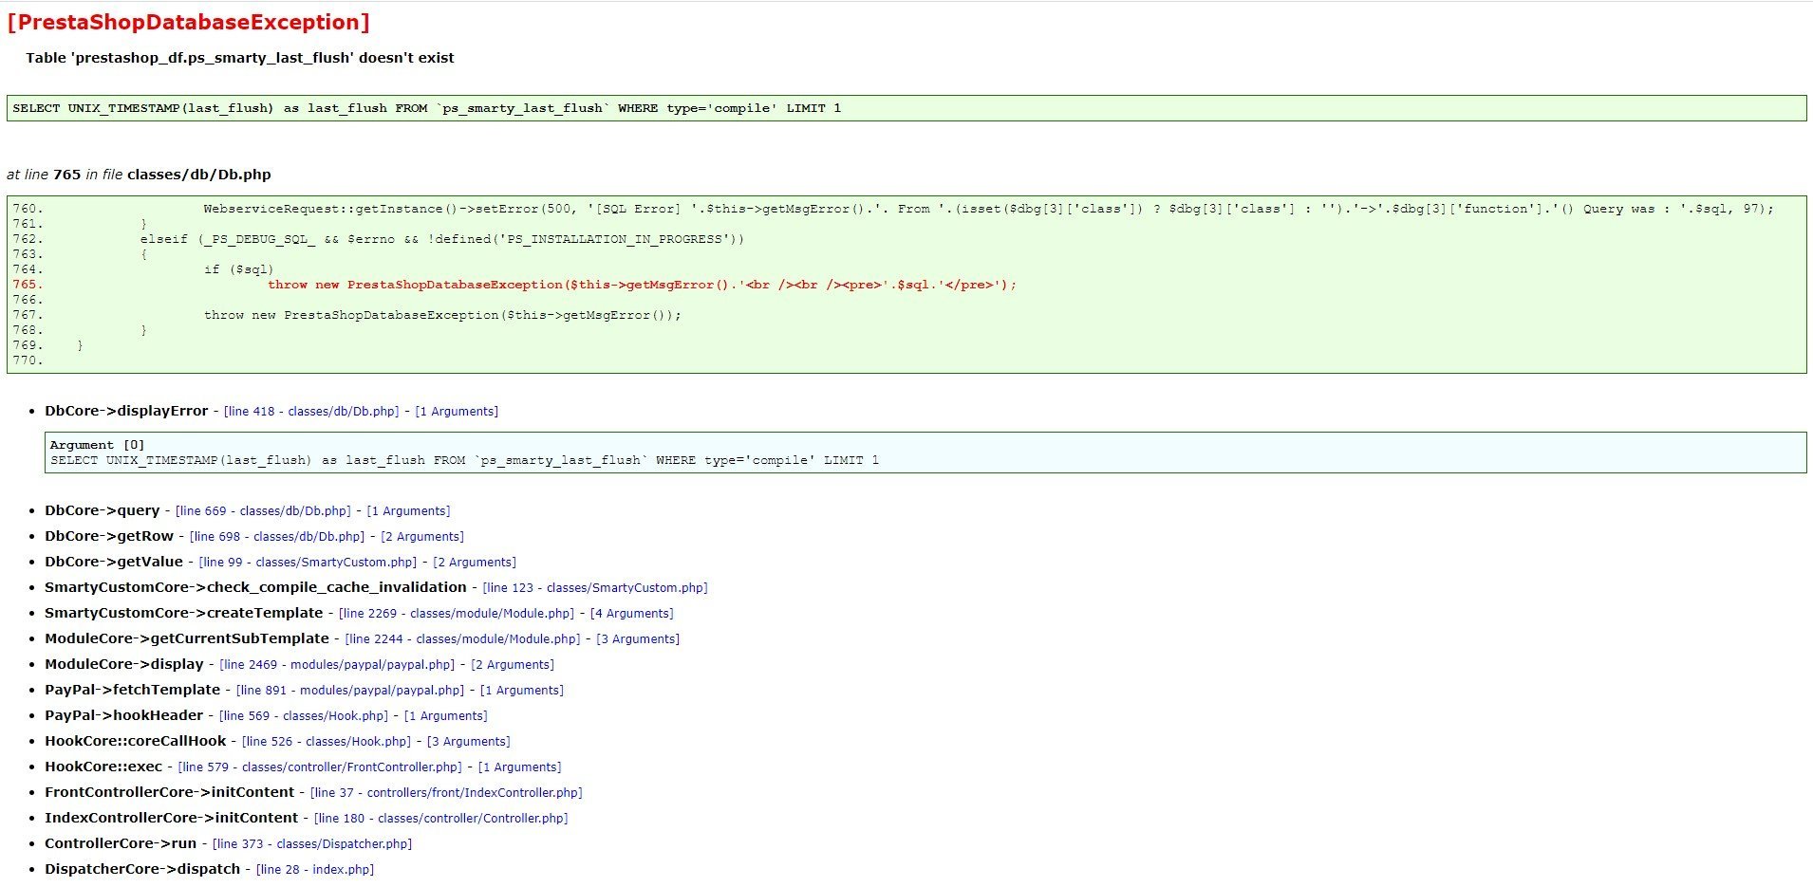Expand [1 Arguments] for PayPal->fetchTemplate
1813x887 pixels.
click(522, 691)
